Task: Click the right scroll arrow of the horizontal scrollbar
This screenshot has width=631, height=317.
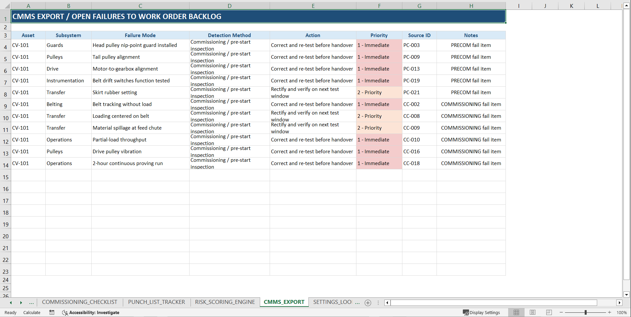Action: pyautogui.click(x=620, y=303)
